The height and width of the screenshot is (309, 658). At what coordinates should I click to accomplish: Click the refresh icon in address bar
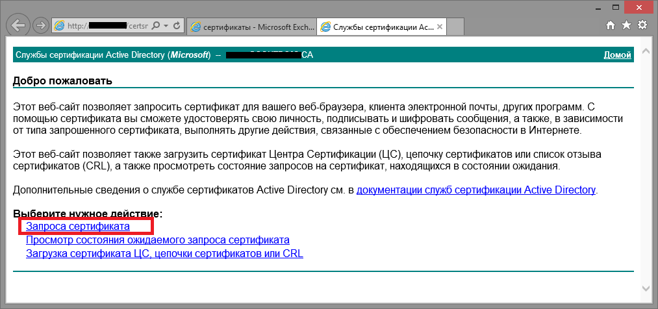pos(177,26)
